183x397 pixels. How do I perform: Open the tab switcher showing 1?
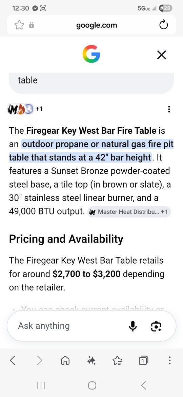pyautogui.click(x=143, y=360)
